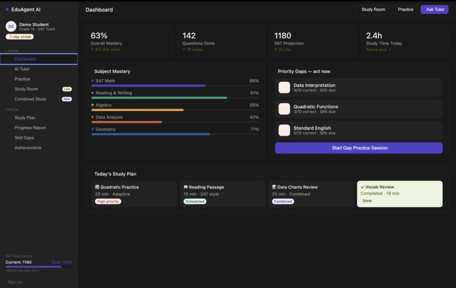The image size is (456, 288).
Task: Click the Combined tag on Data Charts
Action: click(x=283, y=201)
